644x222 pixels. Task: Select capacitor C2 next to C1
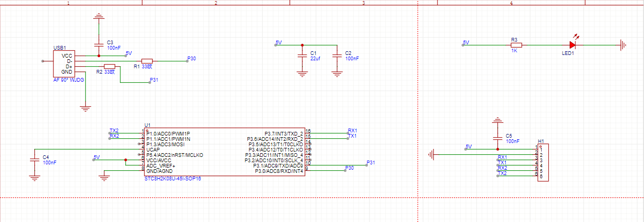(x=337, y=55)
